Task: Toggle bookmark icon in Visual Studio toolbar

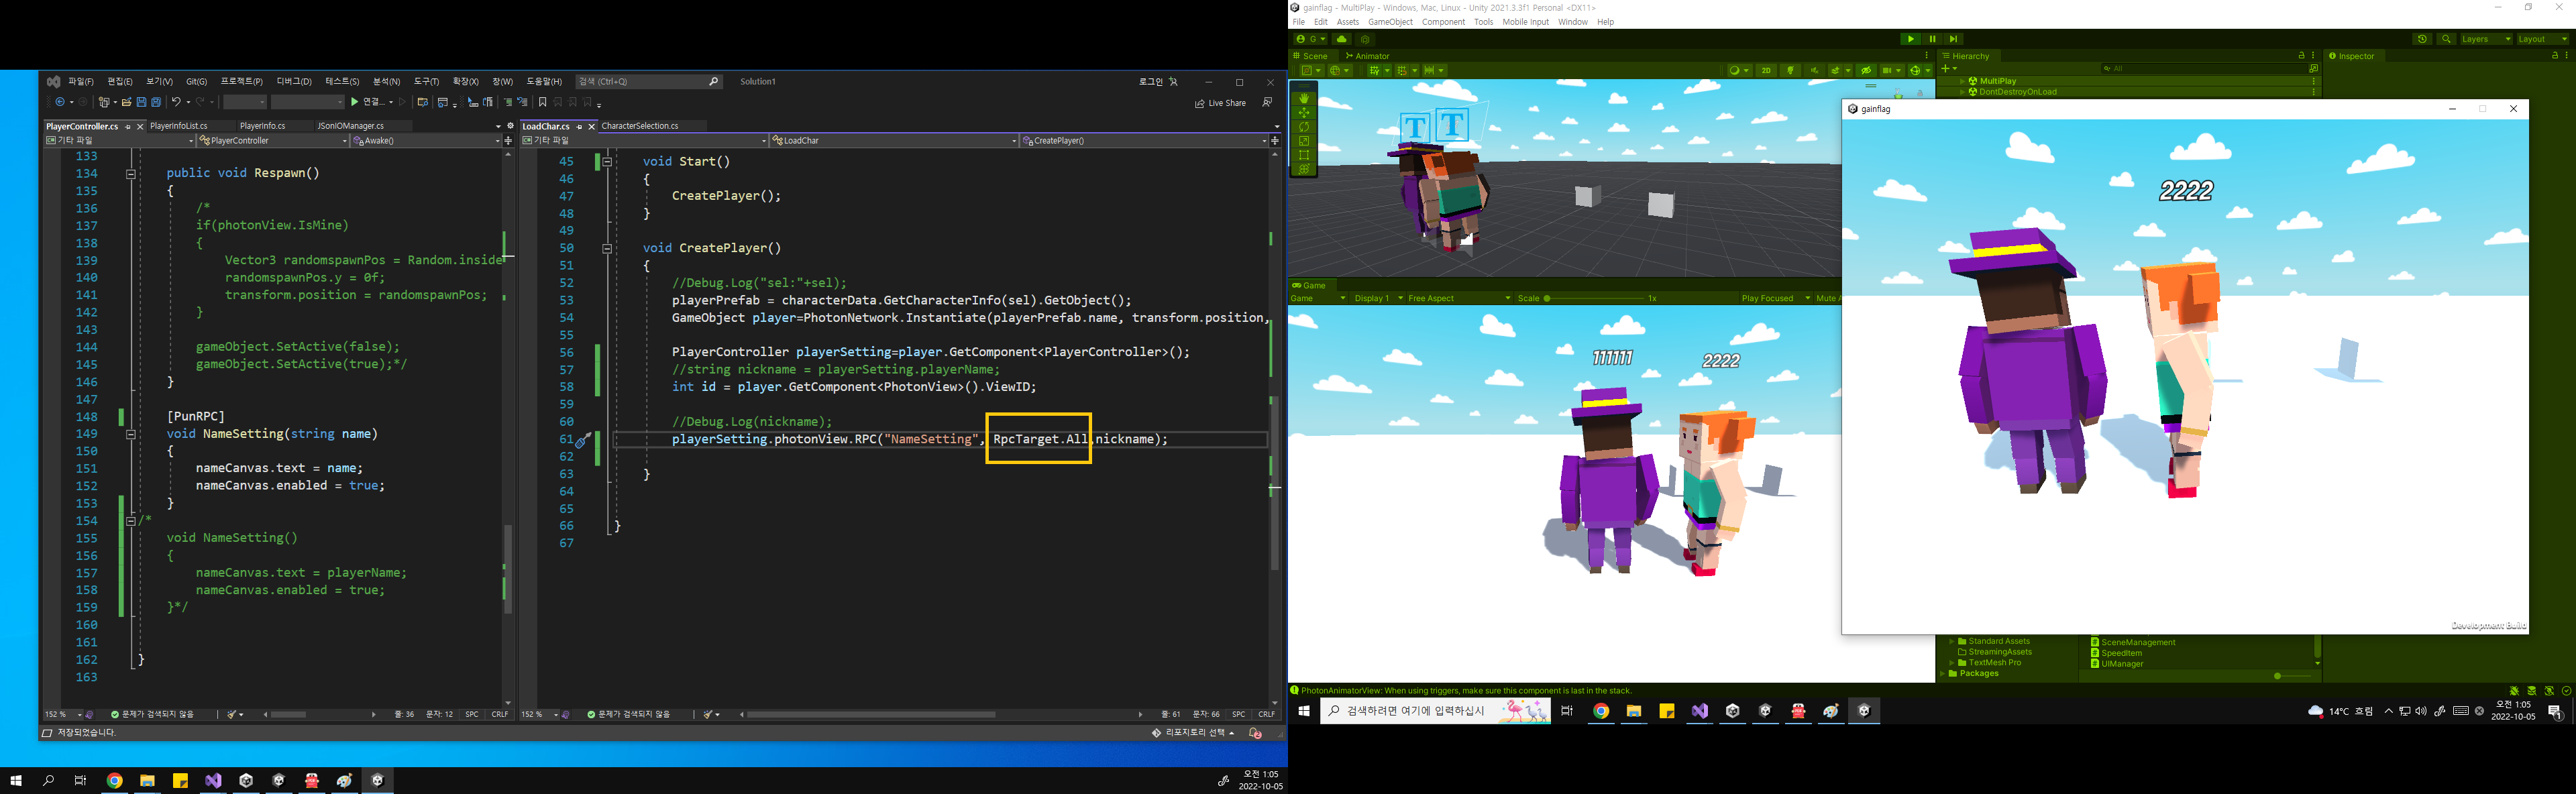Action: pyautogui.click(x=542, y=102)
